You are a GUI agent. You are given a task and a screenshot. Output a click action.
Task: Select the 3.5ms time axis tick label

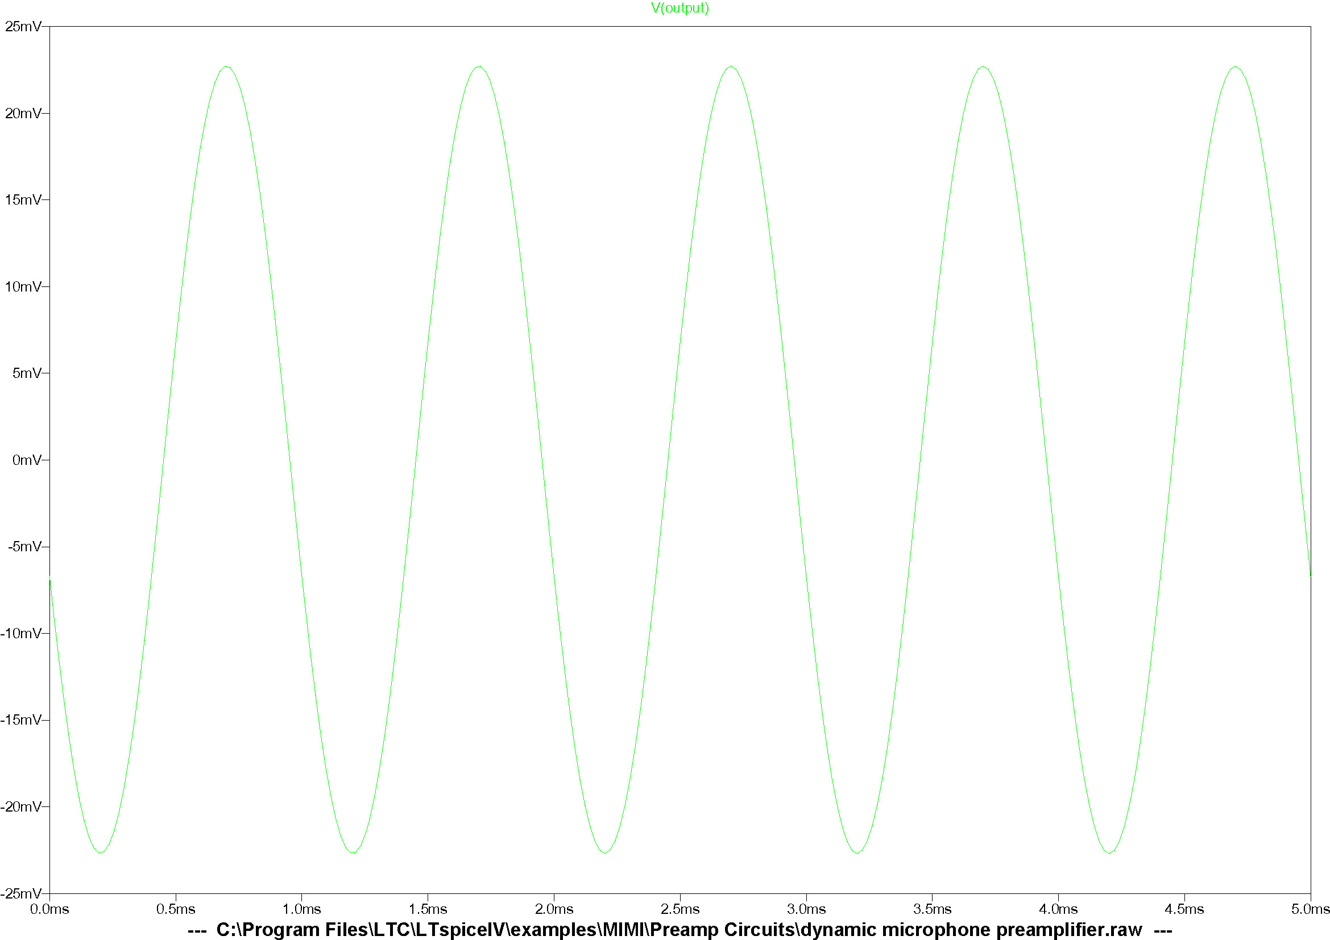(932, 909)
